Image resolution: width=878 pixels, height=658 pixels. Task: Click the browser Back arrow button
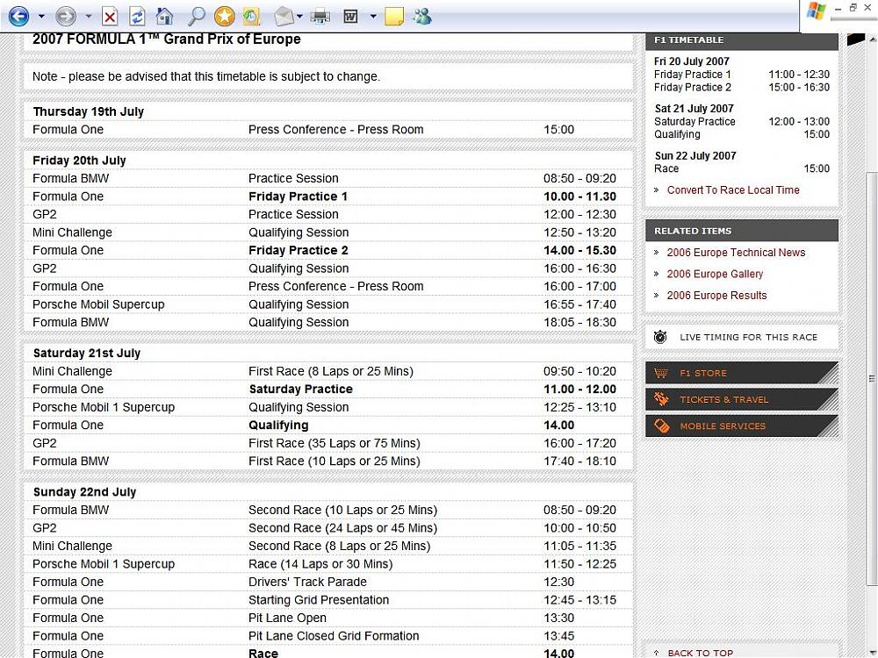tap(18, 16)
